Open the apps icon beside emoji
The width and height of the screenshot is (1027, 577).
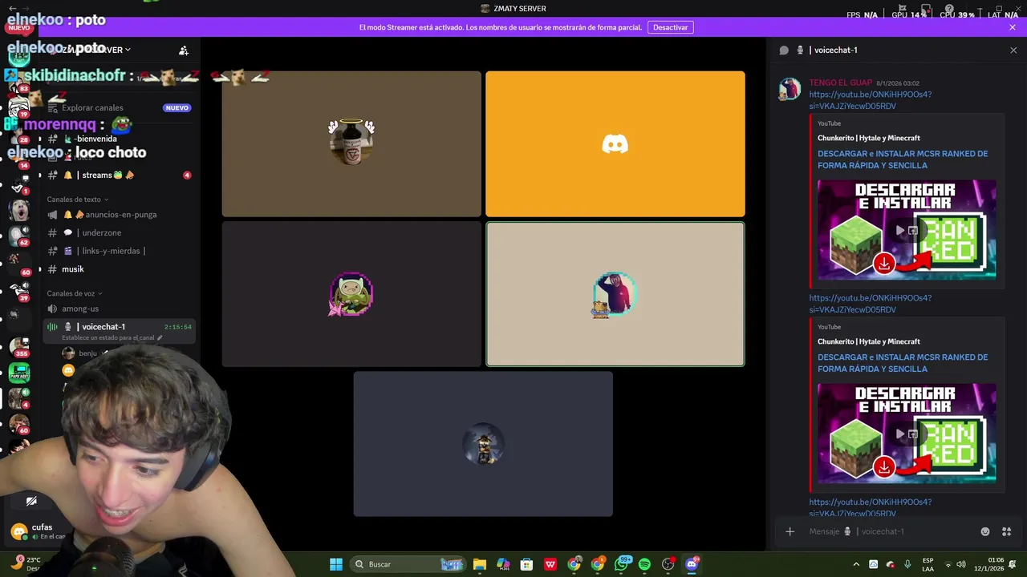tap(1006, 531)
